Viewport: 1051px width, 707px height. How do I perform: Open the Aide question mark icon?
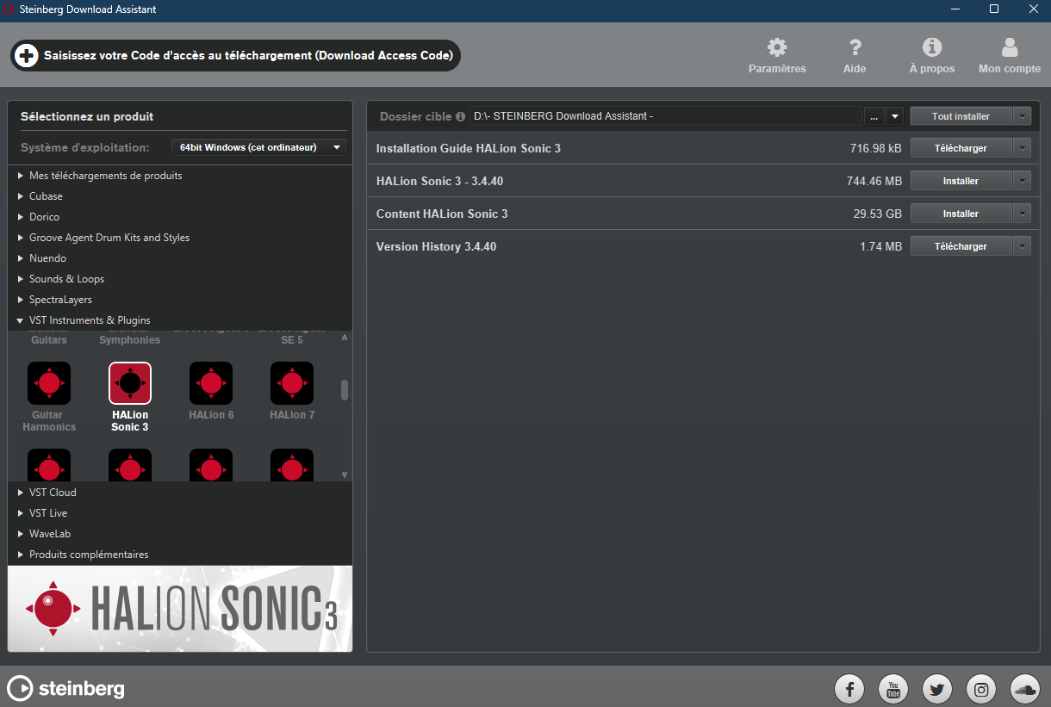855,47
